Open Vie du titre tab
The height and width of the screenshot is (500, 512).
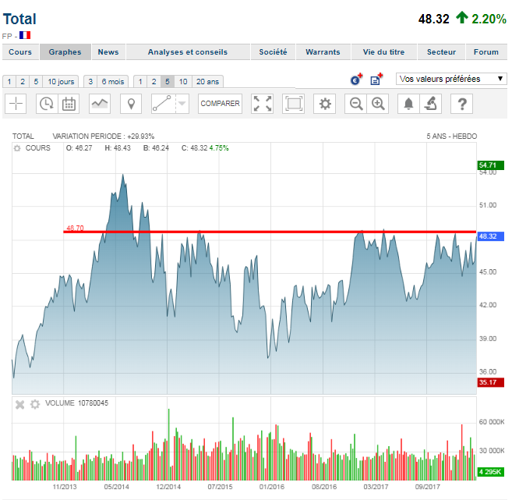click(x=383, y=52)
